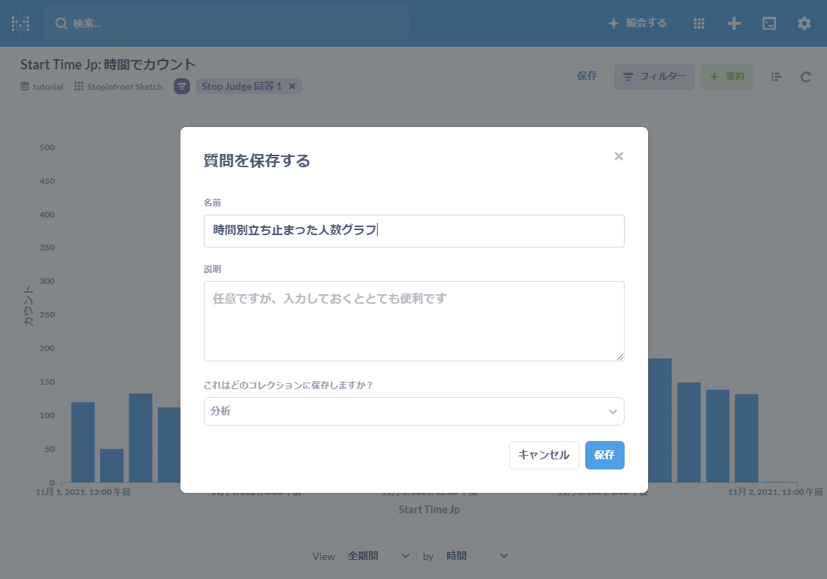Click the purple filter icon badge

182,86
